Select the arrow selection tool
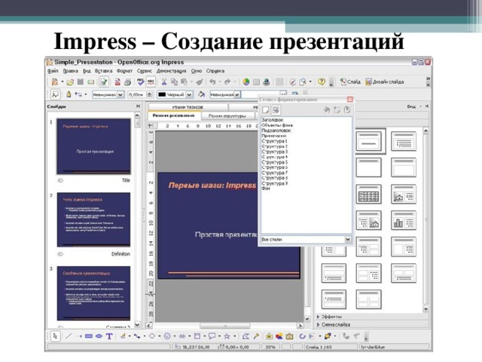The height and width of the screenshot is (362, 482). [55, 336]
